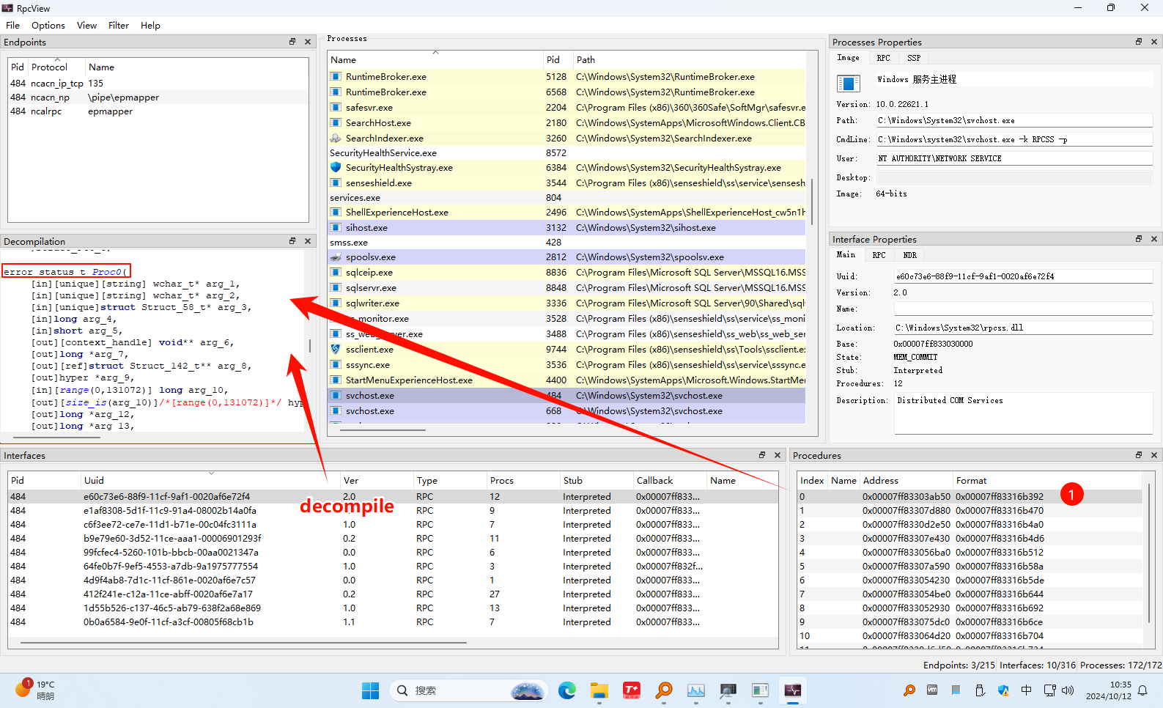Click the SearchIndexer.exe process icon

(x=336, y=138)
